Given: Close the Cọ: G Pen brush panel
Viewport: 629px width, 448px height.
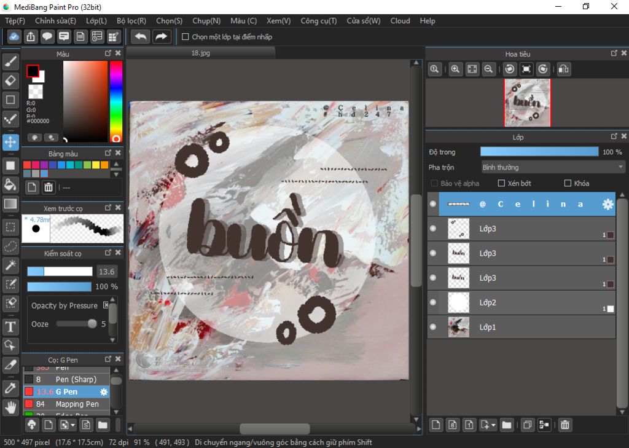Looking at the screenshot, I should click(x=118, y=359).
